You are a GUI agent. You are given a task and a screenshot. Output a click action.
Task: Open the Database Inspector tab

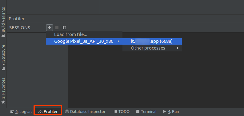point(85,112)
